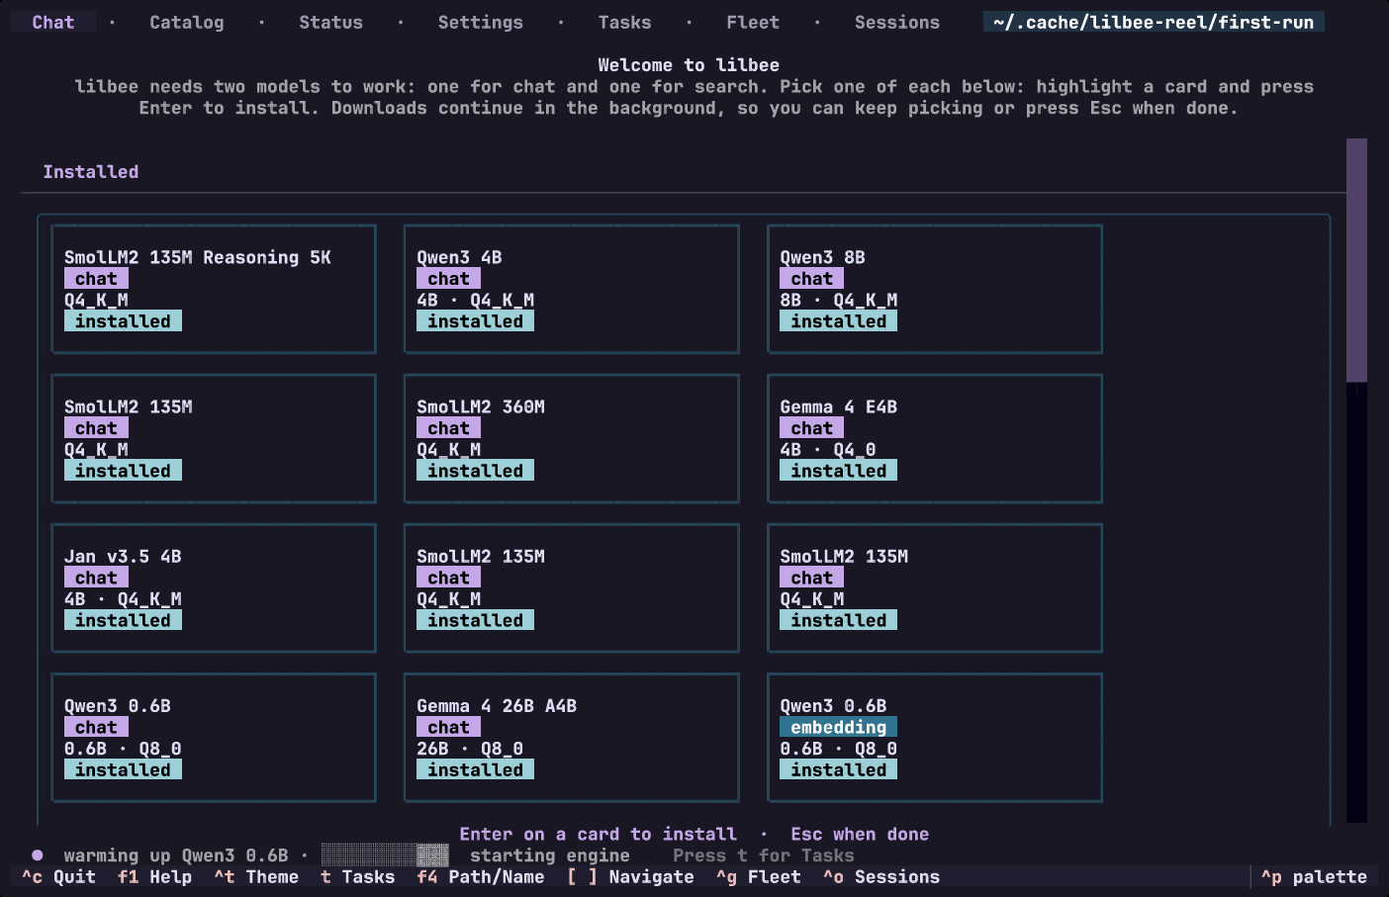Click "warming up Qwen3 0.6B" status text
The width and height of the screenshot is (1389, 897).
tap(176, 855)
